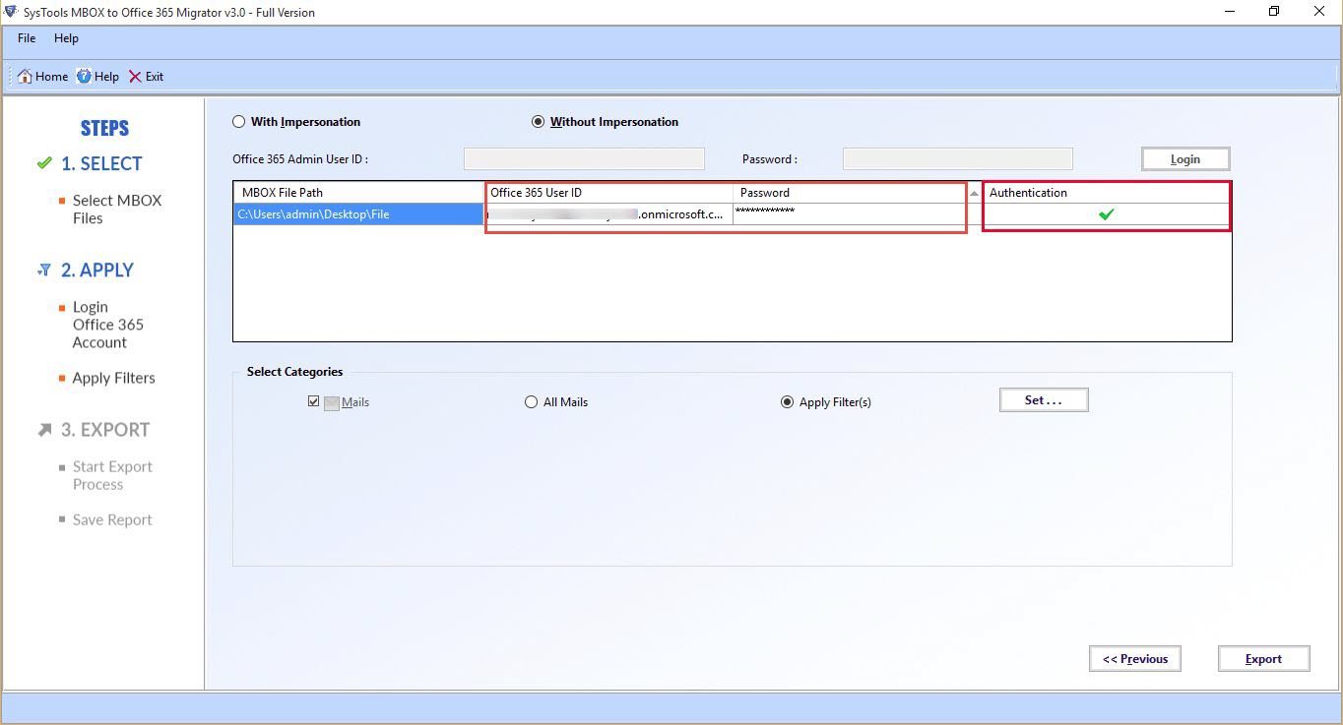Go back with the << Previous button
This screenshot has width=1343, height=725.
[x=1134, y=659]
